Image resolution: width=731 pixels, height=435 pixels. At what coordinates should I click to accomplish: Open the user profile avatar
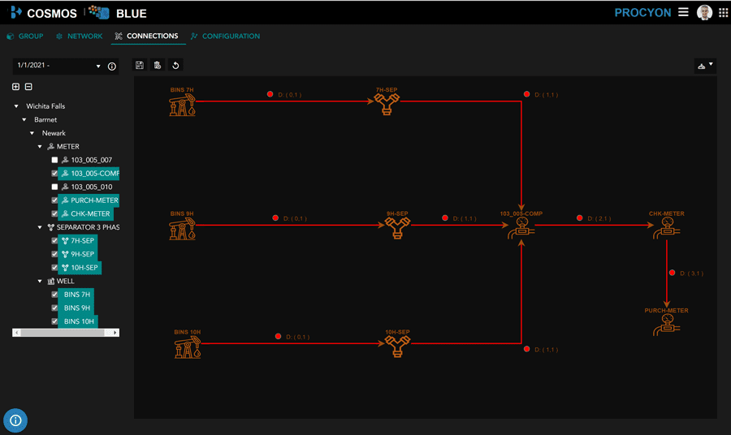(704, 12)
